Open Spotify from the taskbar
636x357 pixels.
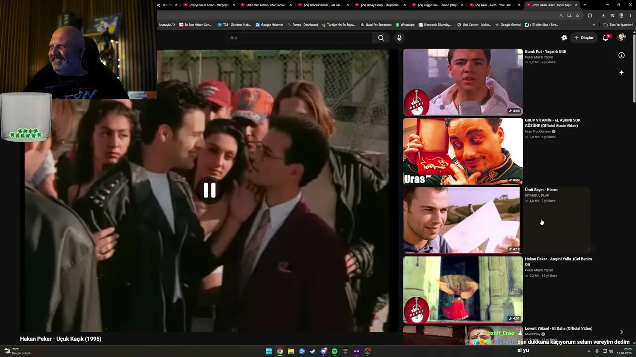(x=334, y=351)
